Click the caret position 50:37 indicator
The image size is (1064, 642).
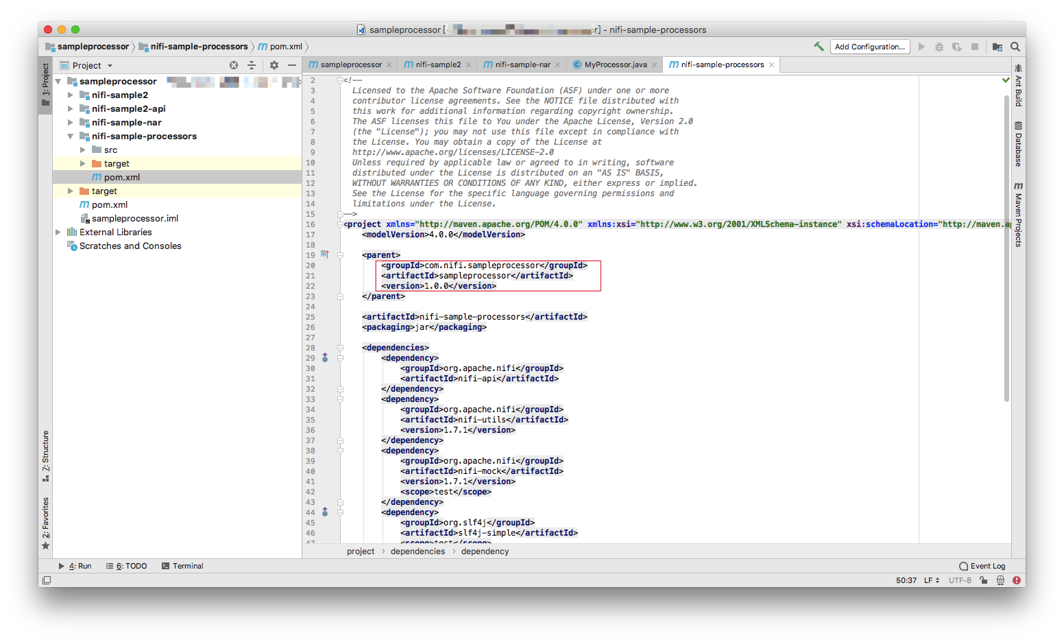[906, 580]
